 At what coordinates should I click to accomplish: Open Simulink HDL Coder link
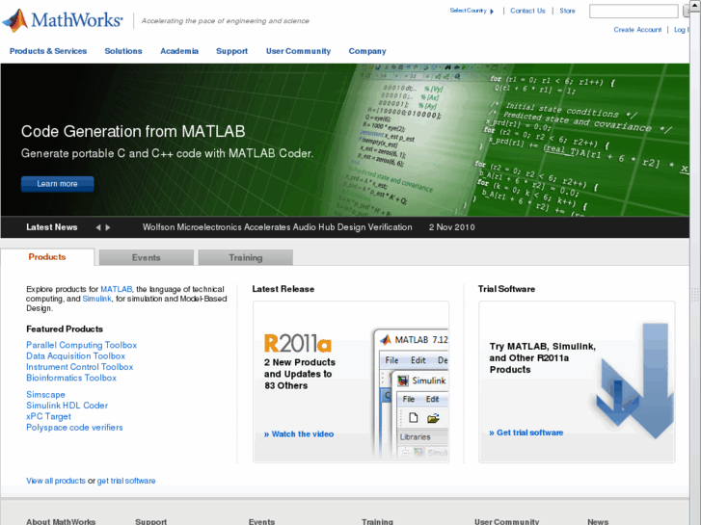click(67, 406)
